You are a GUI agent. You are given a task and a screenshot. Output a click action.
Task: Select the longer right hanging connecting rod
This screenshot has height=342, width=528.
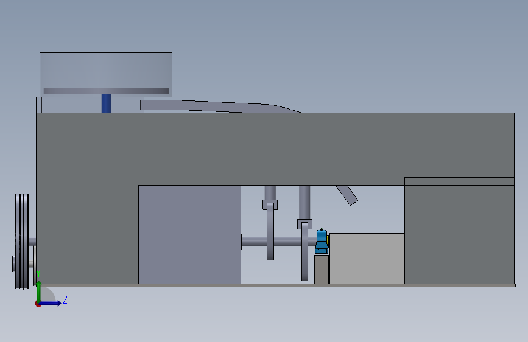tap(304, 250)
